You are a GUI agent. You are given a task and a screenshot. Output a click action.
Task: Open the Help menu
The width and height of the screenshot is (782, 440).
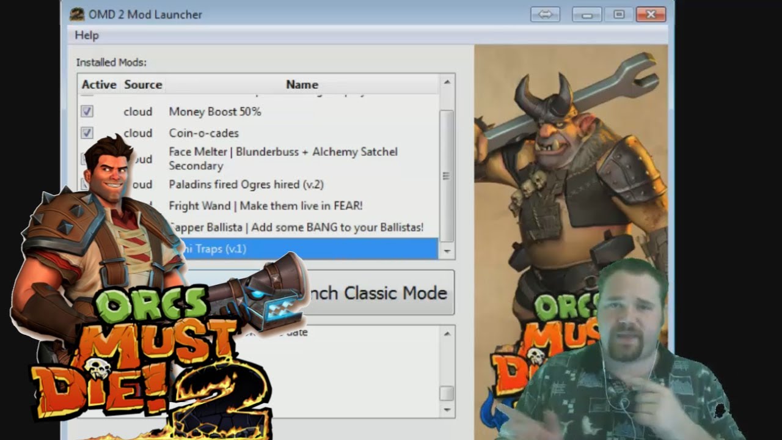coord(87,35)
